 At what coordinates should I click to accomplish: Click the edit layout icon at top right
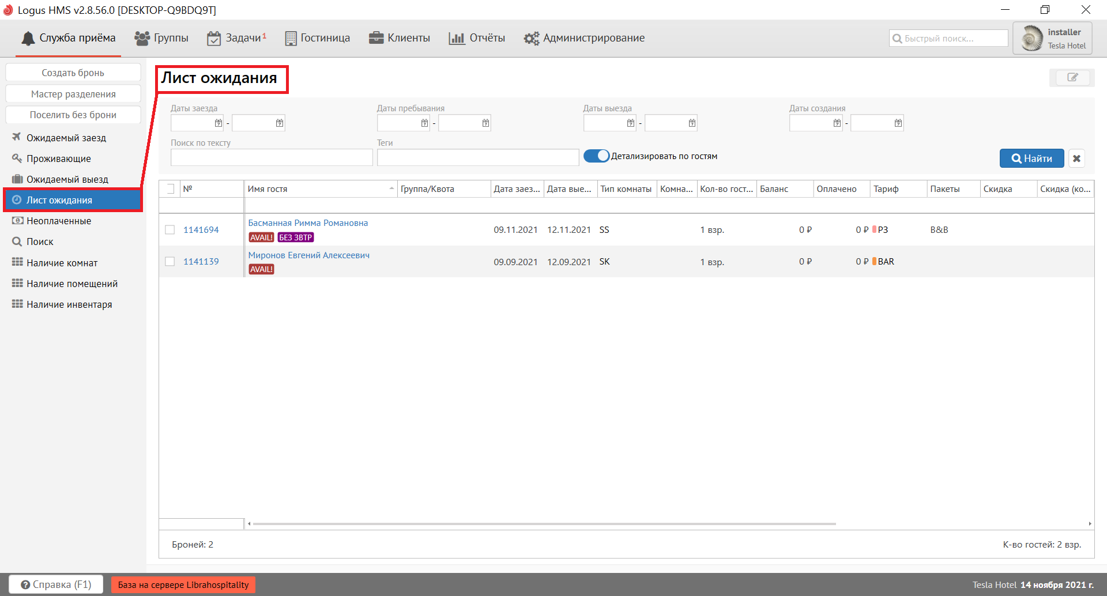coord(1072,77)
